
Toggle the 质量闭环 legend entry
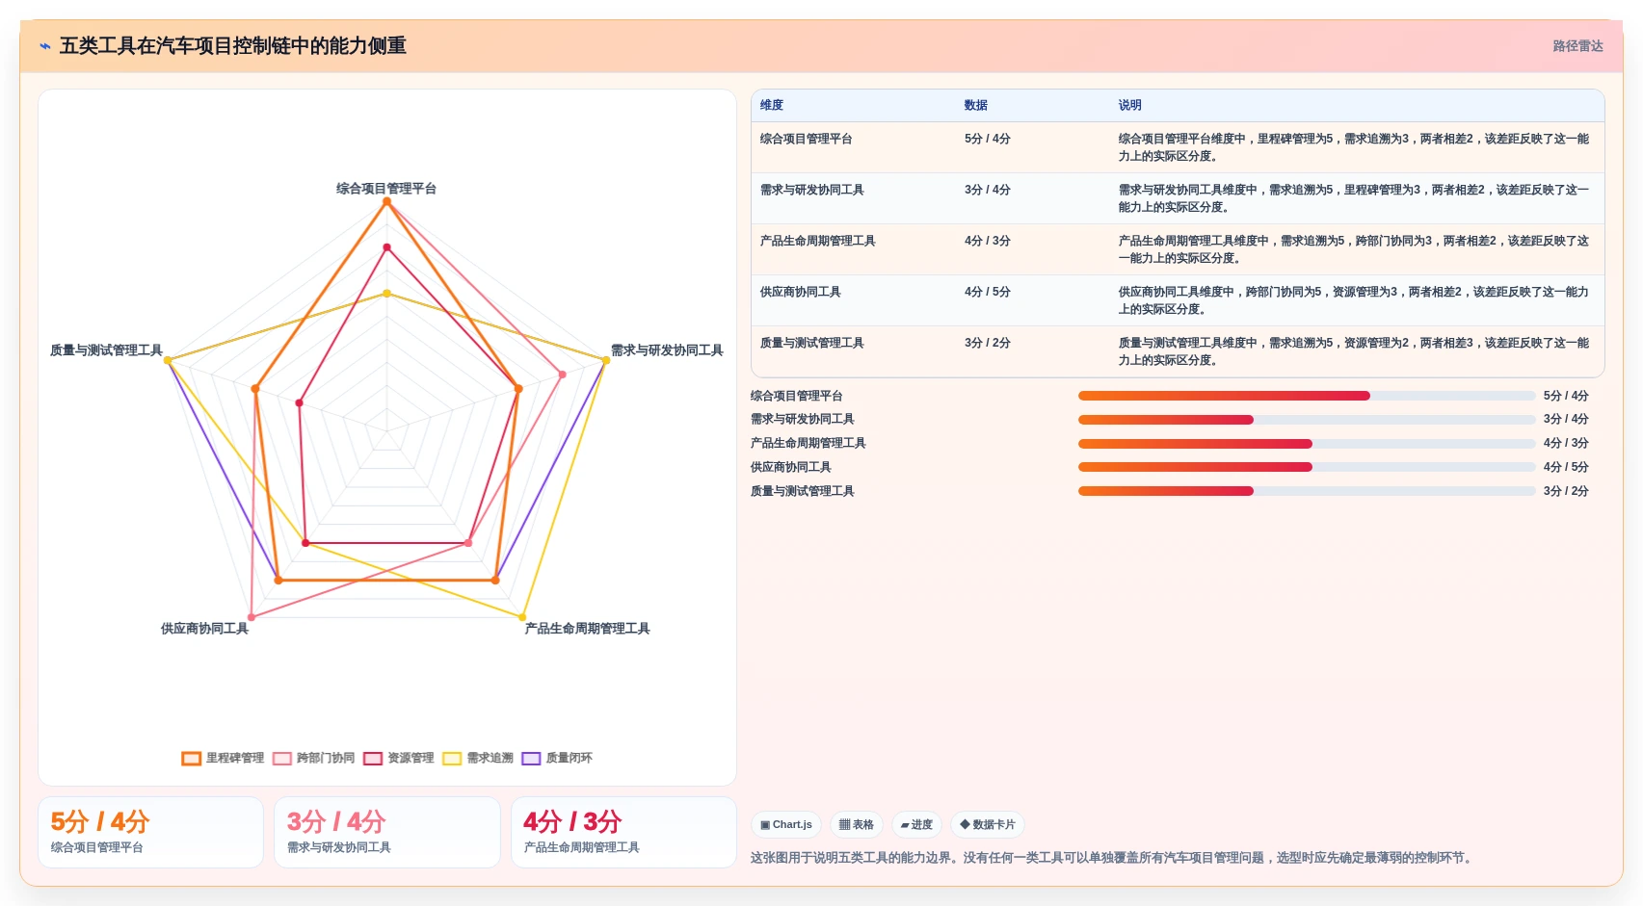click(x=557, y=759)
